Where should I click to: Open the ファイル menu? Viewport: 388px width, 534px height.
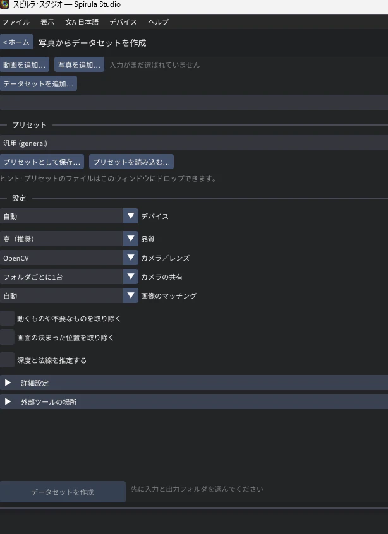[16, 22]
